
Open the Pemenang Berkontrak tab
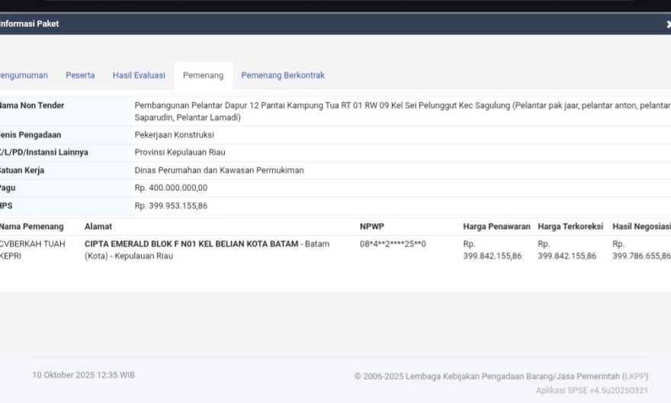pyautogui.click(x=283, y=76)
